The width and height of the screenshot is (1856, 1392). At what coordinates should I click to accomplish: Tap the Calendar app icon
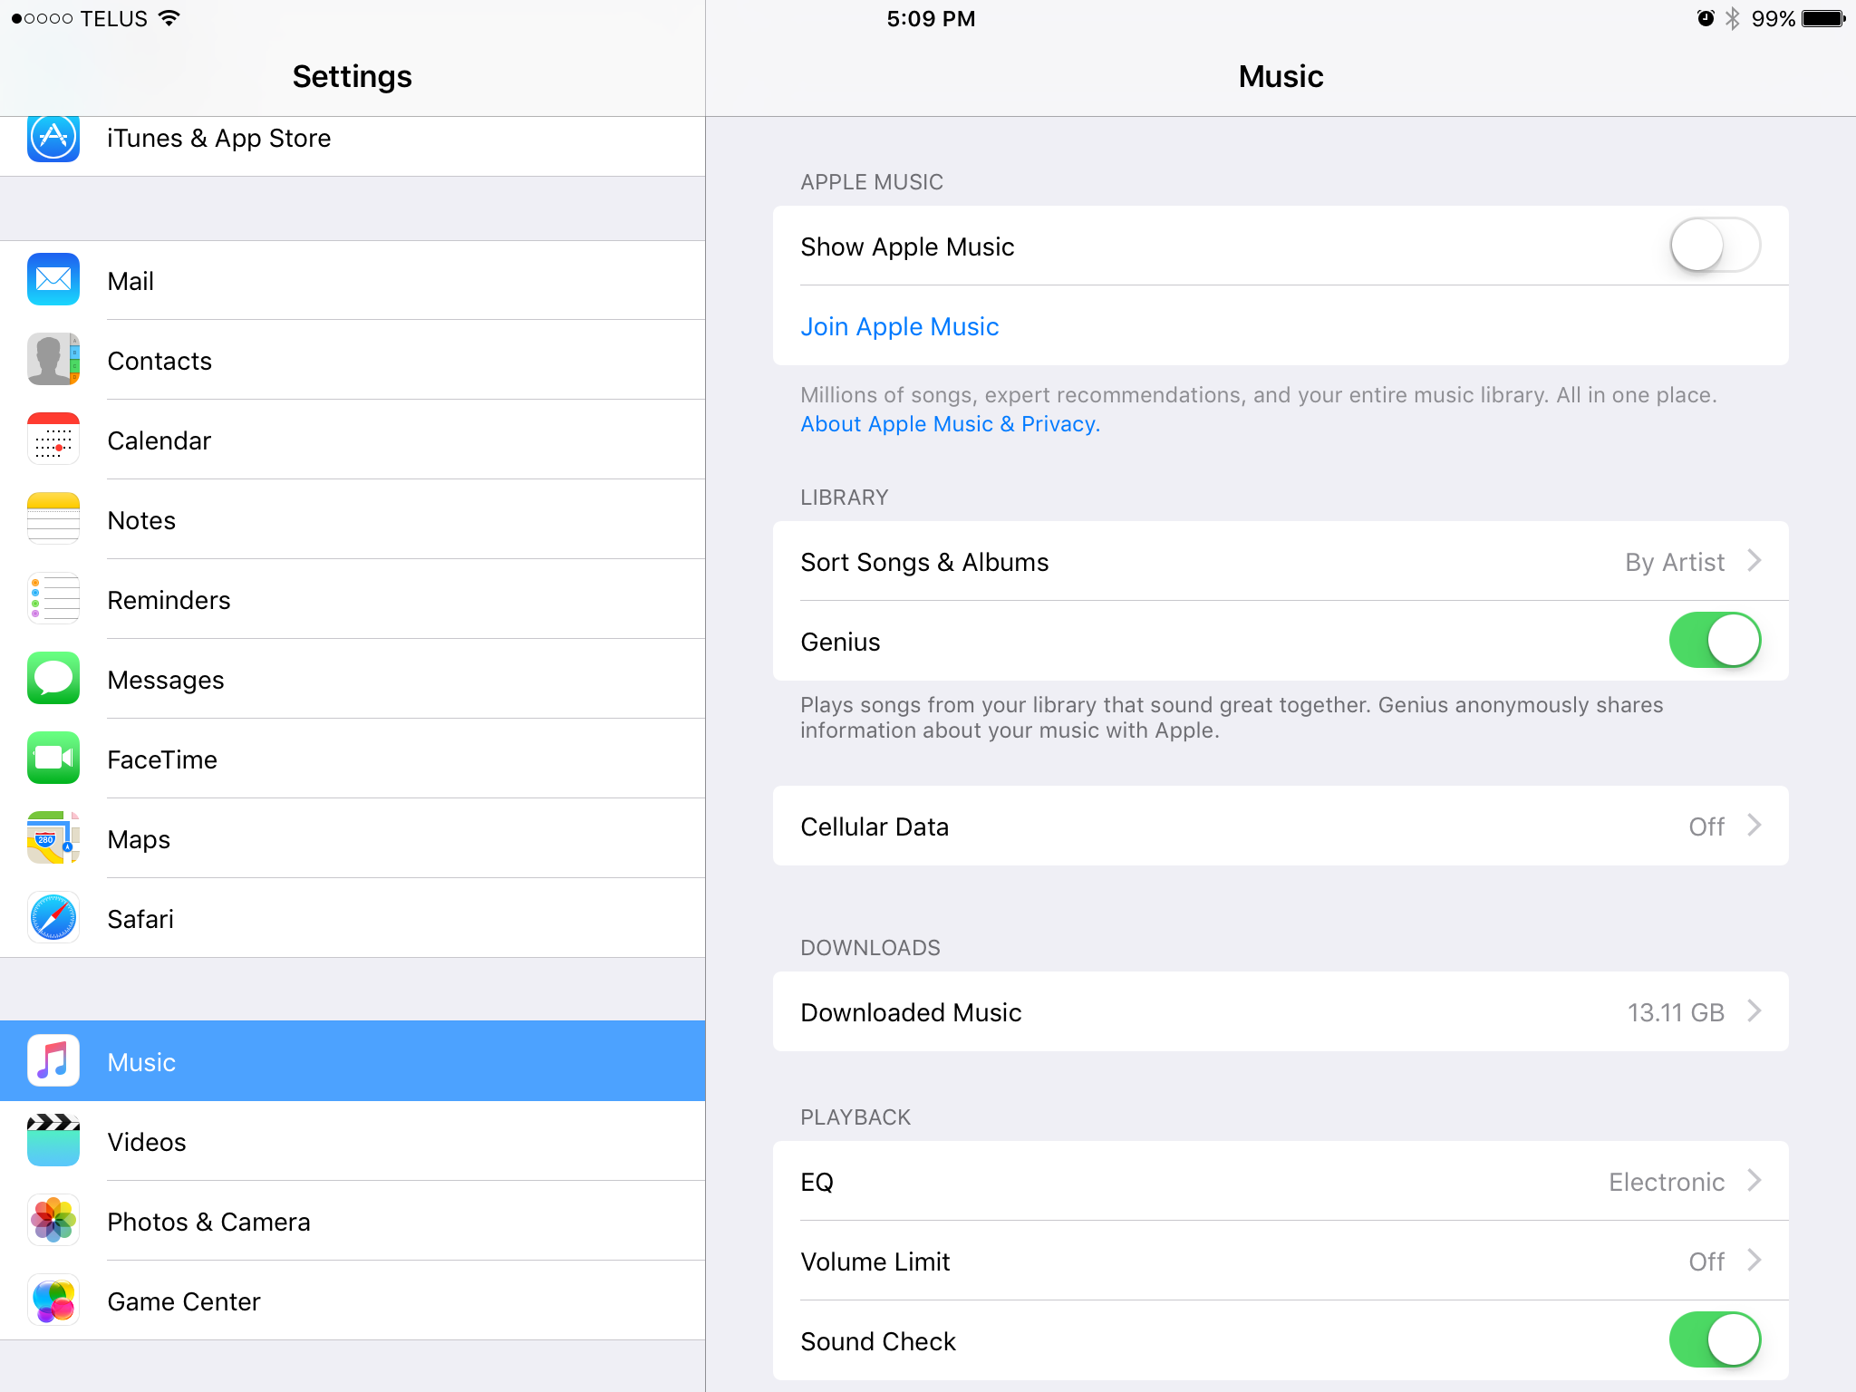coord(53,440)
